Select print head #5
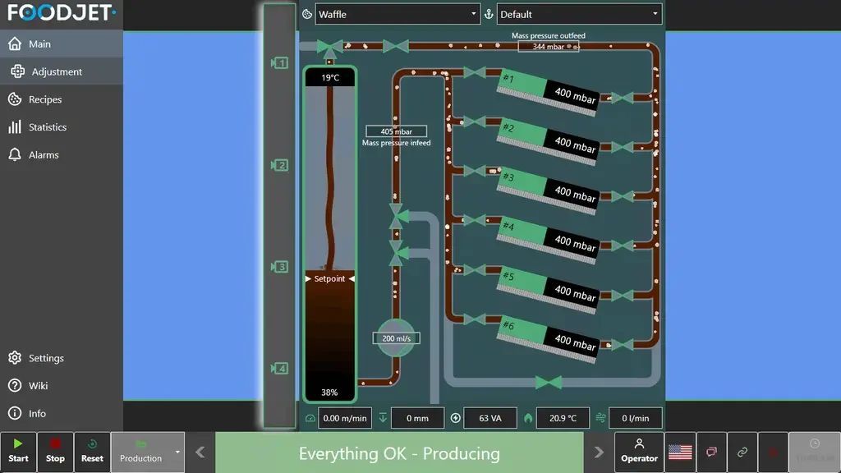Image resolution: width=841 pixels, height=473 pixels. point(548,290)
